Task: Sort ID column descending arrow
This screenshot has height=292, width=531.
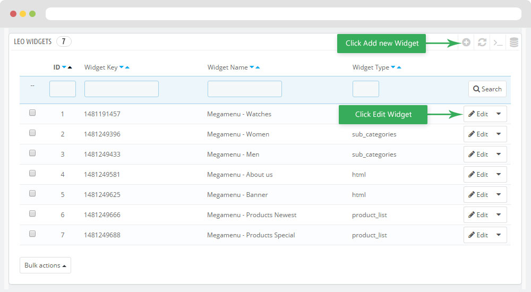Action: 64,67
